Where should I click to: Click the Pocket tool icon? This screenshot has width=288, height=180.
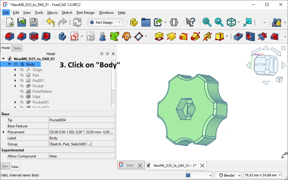(238, 36)
